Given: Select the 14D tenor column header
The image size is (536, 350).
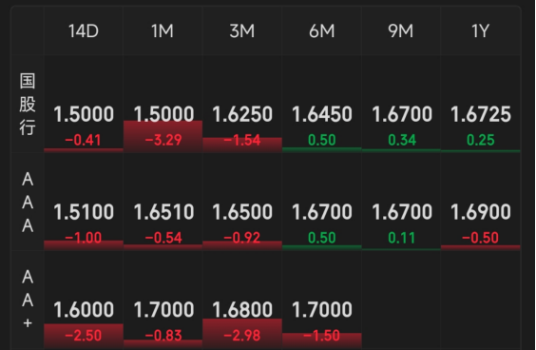Looking at the screenshot, I should pos(84,31).
